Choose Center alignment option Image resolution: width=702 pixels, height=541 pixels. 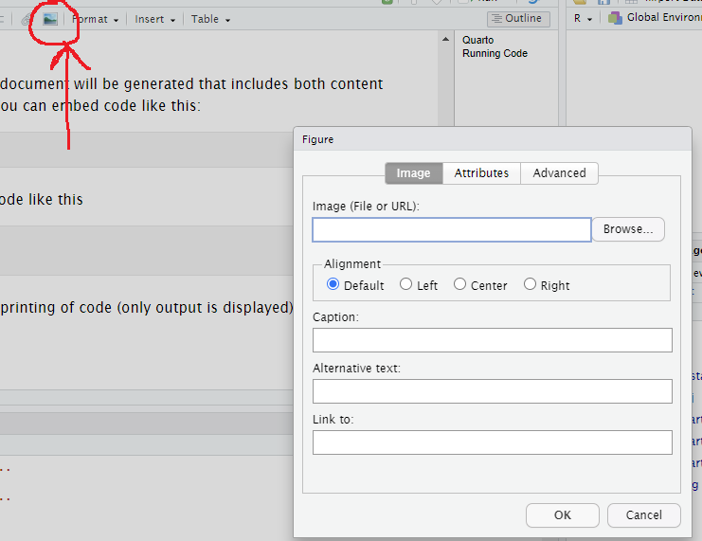tap(460, 284)
